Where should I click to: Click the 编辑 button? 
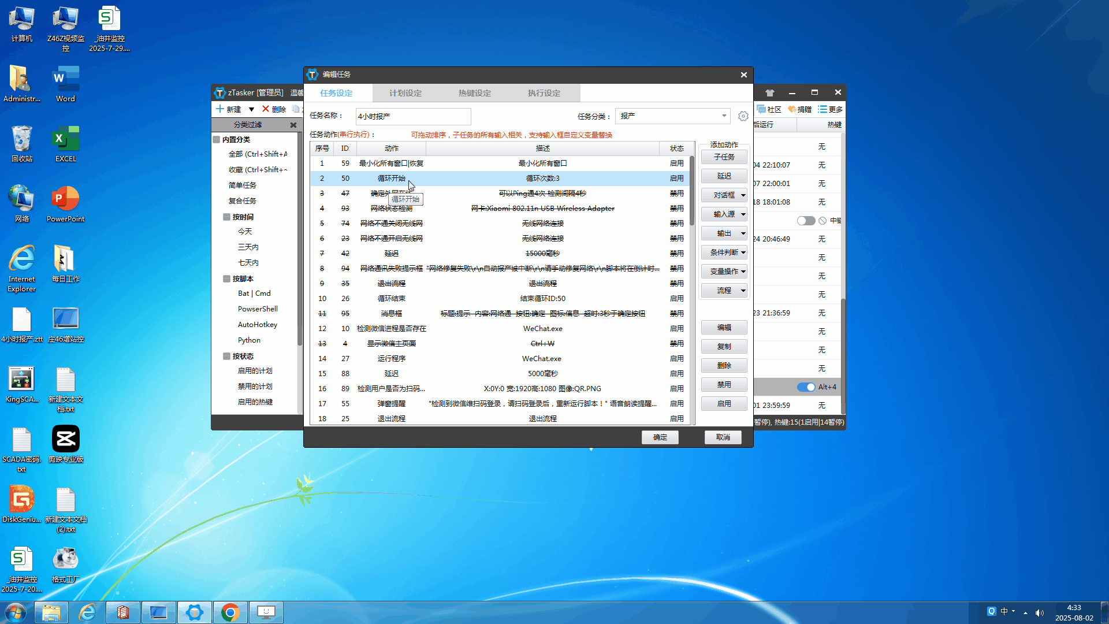pyautogui.click(x=724, y=328)
